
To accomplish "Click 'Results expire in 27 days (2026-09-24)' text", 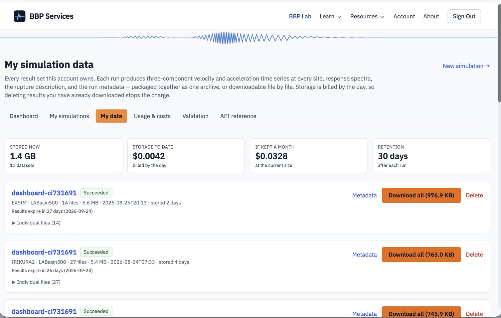I will point(52,211).
